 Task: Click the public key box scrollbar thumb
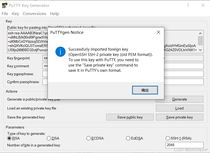(200, 41)
